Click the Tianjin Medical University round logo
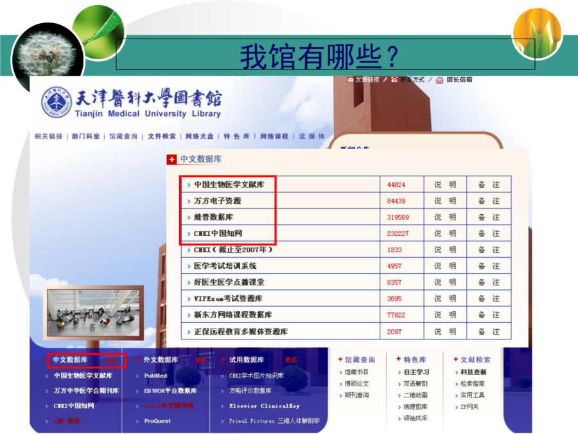 [56, 102]
